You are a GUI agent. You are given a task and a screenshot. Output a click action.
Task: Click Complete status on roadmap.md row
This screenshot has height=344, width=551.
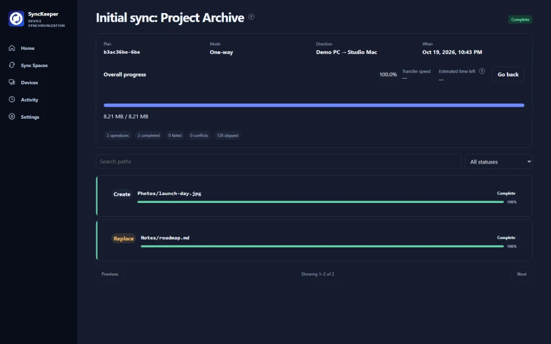[506, 237]
